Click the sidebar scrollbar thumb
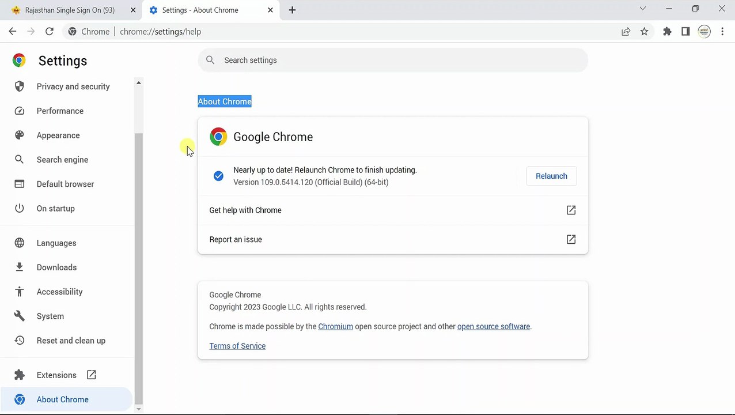The image size is (735, 415). coord(138,267)
